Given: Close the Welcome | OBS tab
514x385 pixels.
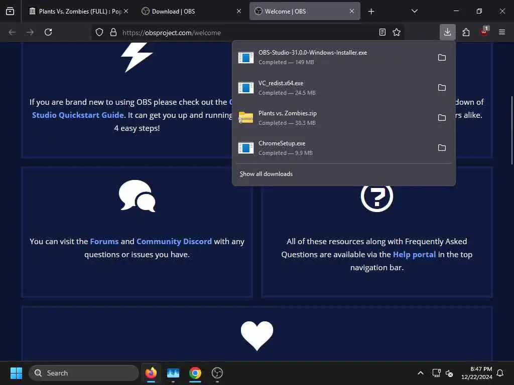Looking at the screenshot, I should tap(352, 11).
